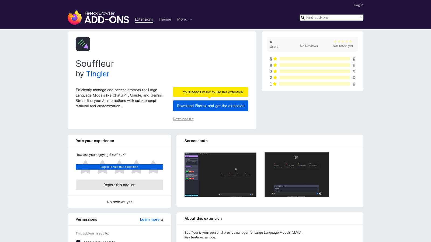Click the You'll need Firefox notice
Screen dimensions: 431x242
pos(211,92)
